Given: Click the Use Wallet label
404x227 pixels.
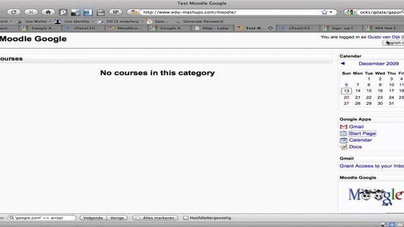Looking at the screenshot, I should click(36, 21).
